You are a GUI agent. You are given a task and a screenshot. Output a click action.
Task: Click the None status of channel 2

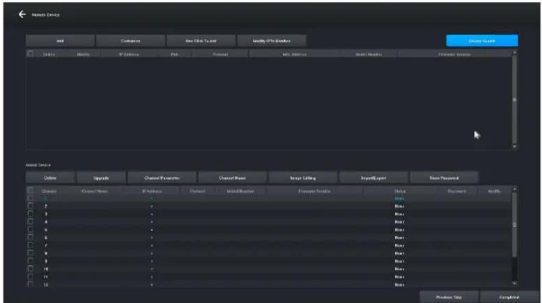(399, 206)
